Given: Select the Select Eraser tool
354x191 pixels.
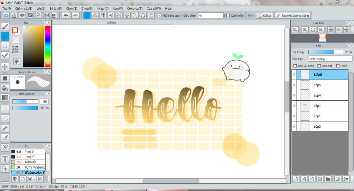Looking at the screenshot, I should point(5,147).
